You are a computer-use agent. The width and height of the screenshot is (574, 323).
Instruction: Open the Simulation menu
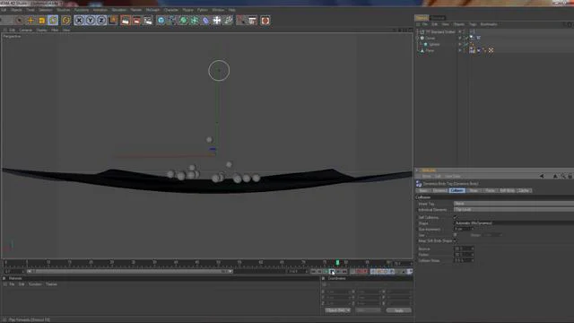click(x=119, y=10)
